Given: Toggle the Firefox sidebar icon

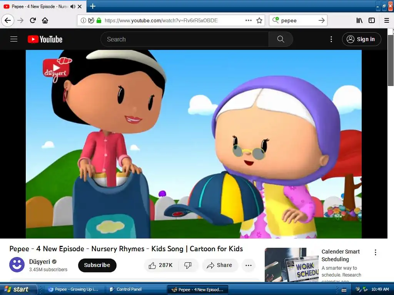Looking at the screenshot, I should pos(372,20).
